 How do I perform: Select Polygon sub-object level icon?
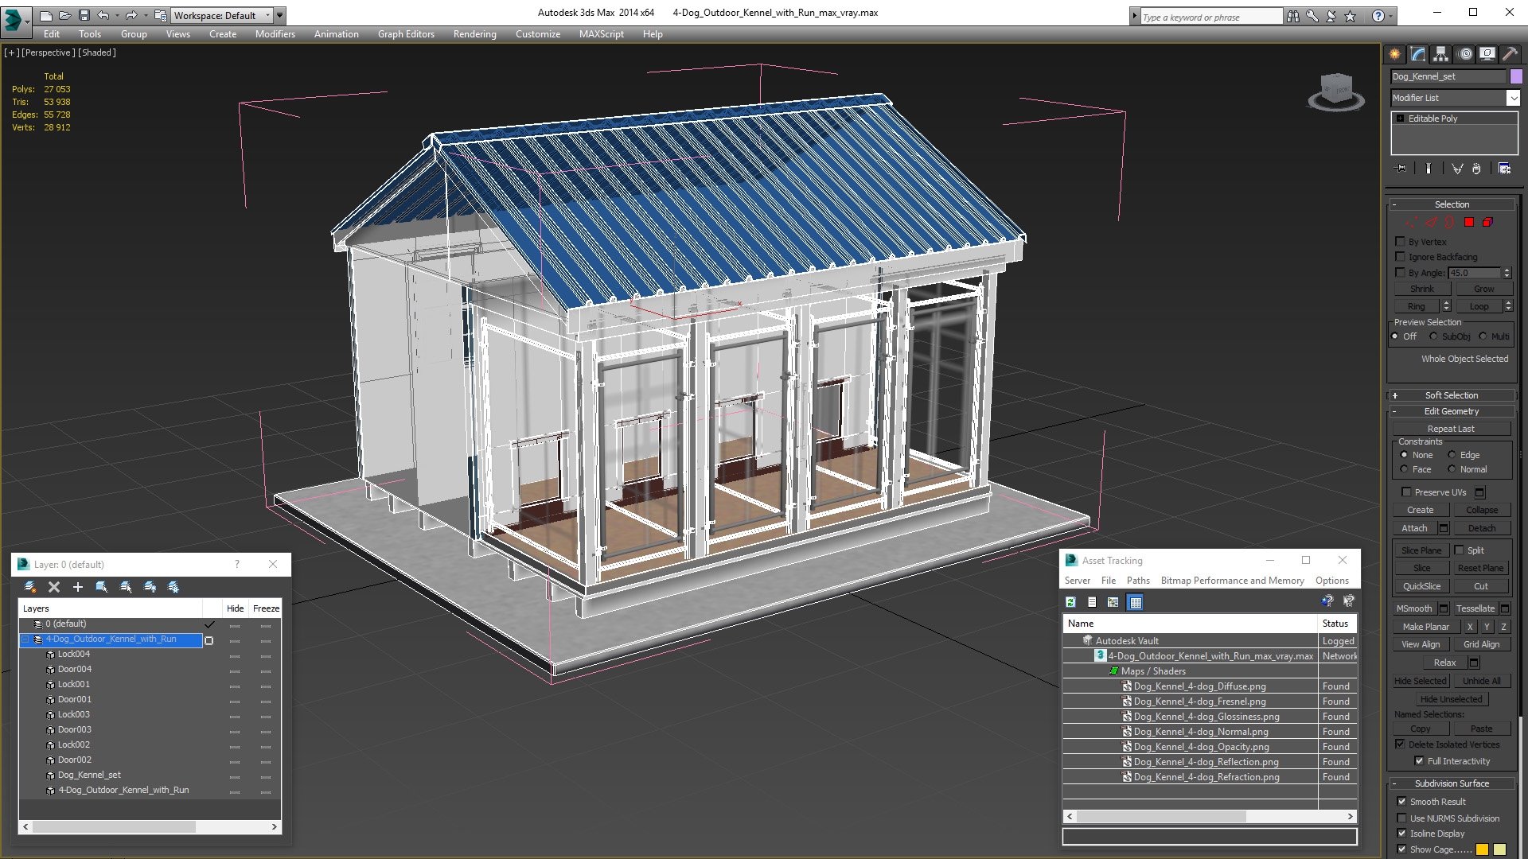[x=1469, y=223]
